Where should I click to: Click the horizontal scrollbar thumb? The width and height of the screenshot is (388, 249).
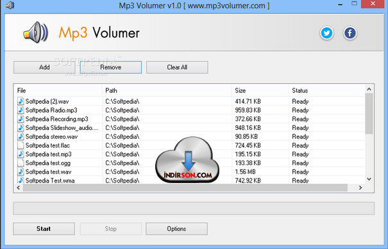point(185,188)
